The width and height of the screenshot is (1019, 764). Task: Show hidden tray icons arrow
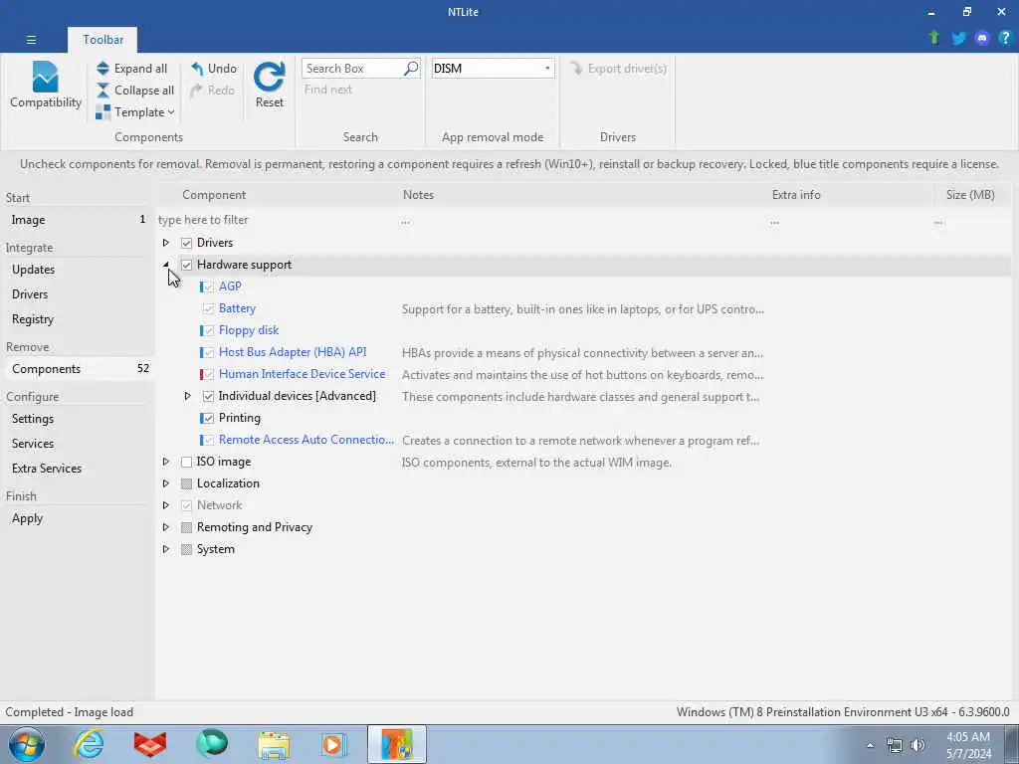[x=871, y=745]
